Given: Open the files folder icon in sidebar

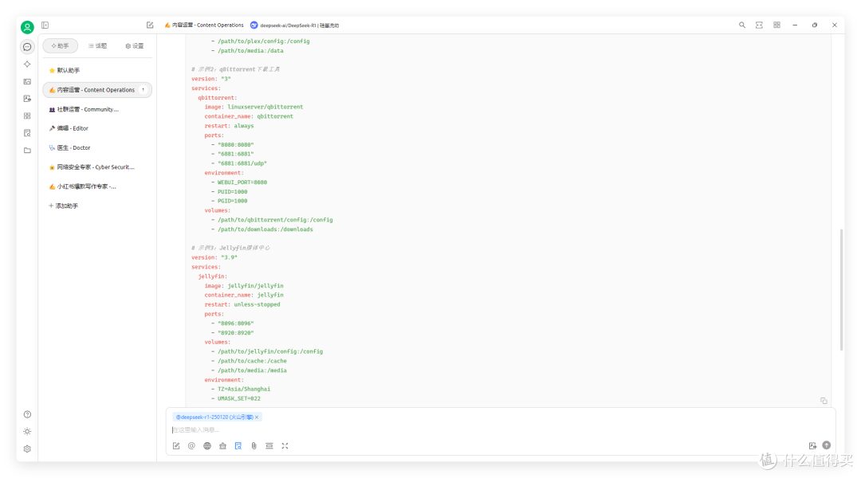Looking at the screenshot, I should coord(27,151).
